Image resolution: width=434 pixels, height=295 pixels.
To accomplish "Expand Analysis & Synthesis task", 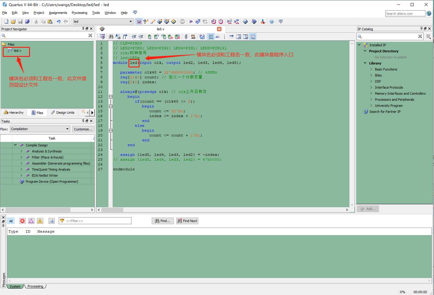I will tap(21, 151).
